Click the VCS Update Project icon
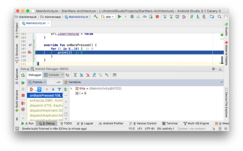The image size is (243, 151). (x=165, y=17)
